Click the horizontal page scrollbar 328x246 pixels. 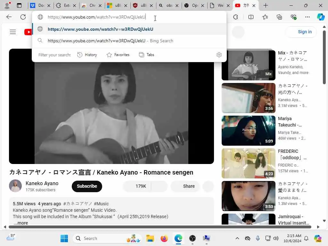(160, 227)
